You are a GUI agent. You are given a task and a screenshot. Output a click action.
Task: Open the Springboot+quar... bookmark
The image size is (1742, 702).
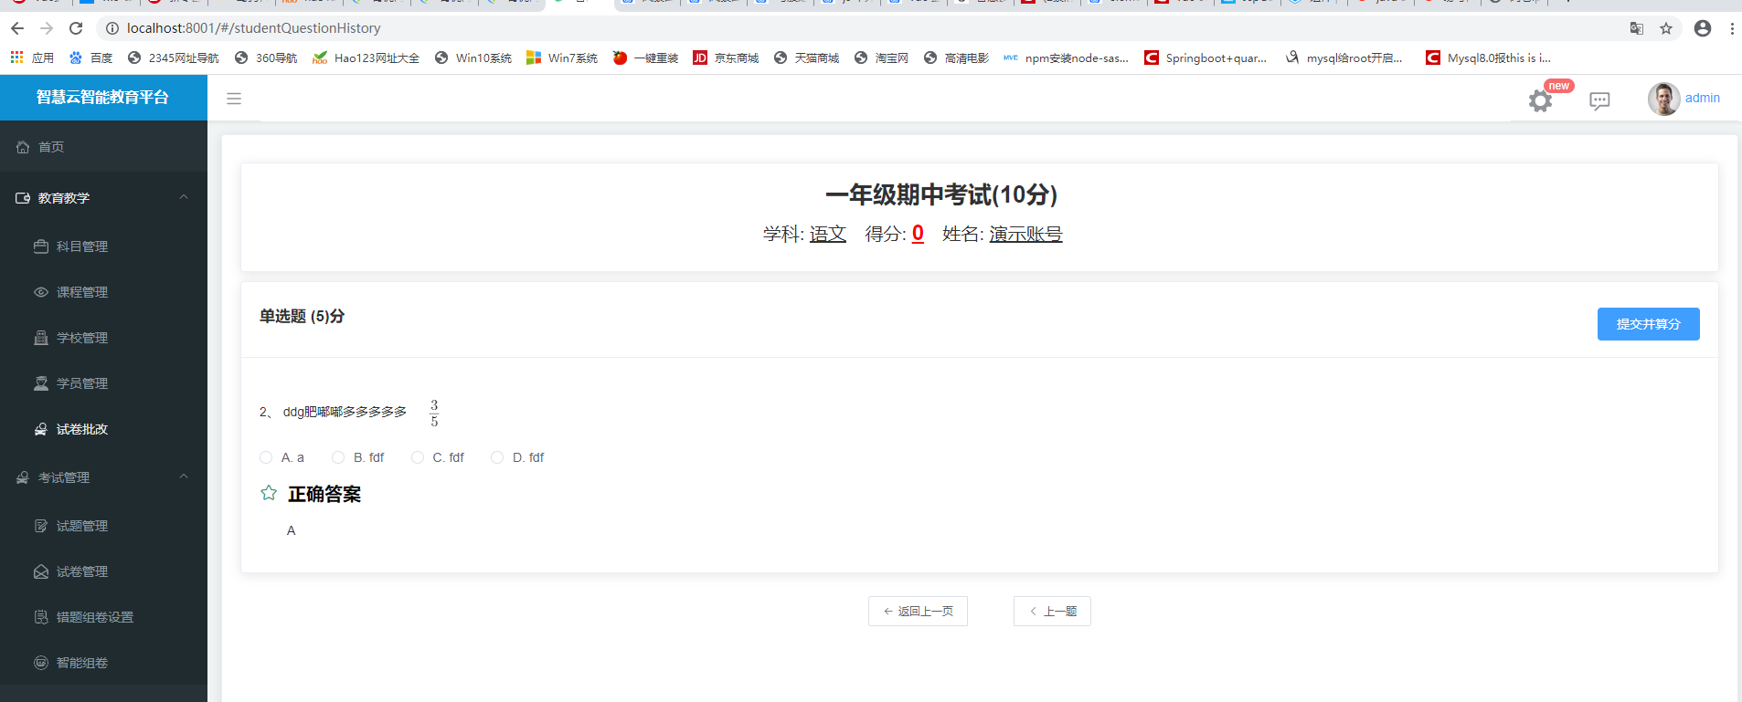click(x=1206, y=58)
